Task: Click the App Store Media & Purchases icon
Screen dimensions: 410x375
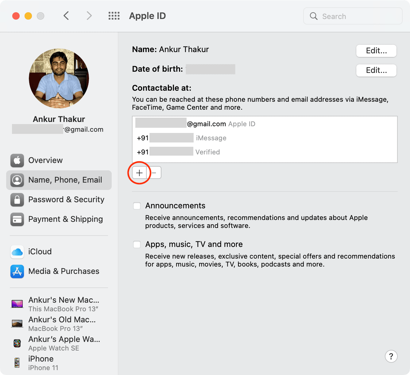Action: tap(17, 271)
